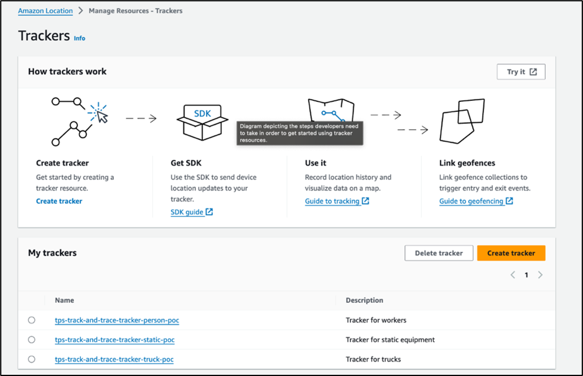The width and height of the screenshot is (583, 376).
Task: Click the Use it step title
Action: [315, 163]
